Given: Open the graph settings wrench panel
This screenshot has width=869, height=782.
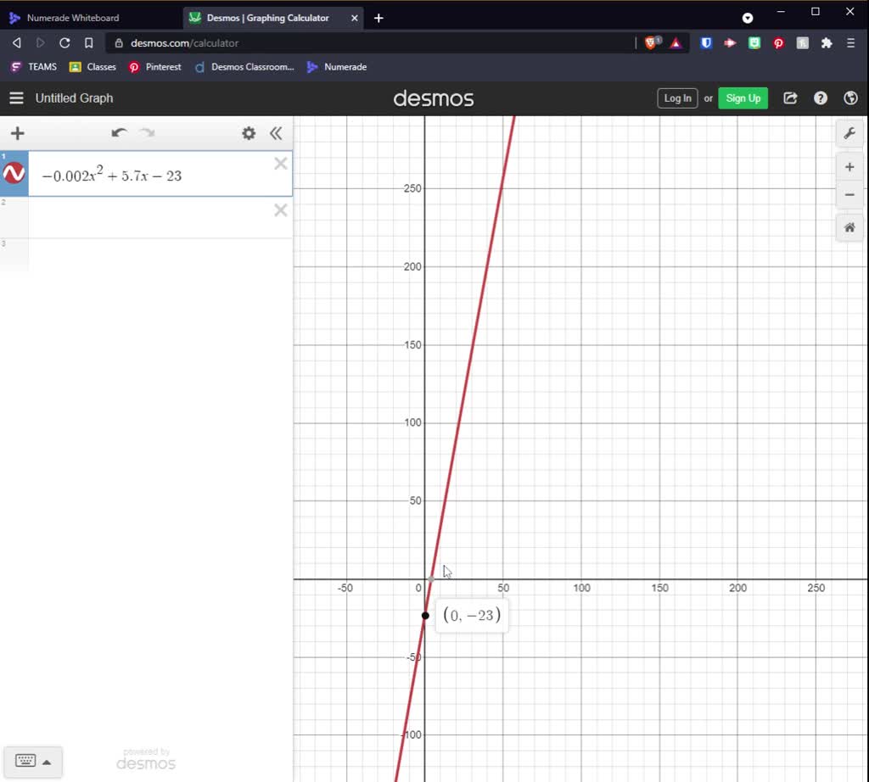Looking at the screenshot, I should 849,133.
